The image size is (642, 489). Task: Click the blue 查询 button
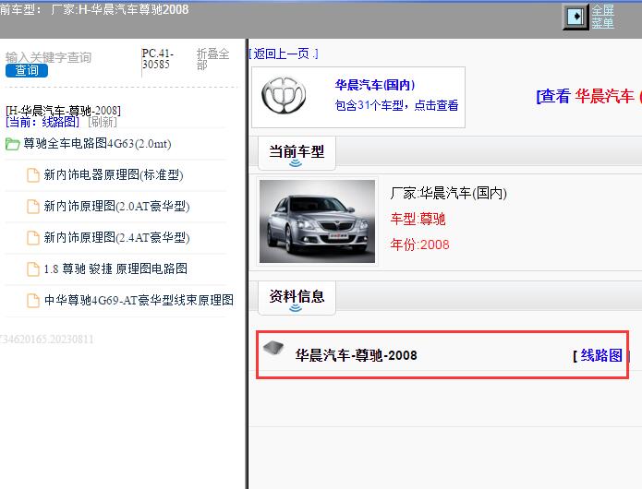point(27,71)
